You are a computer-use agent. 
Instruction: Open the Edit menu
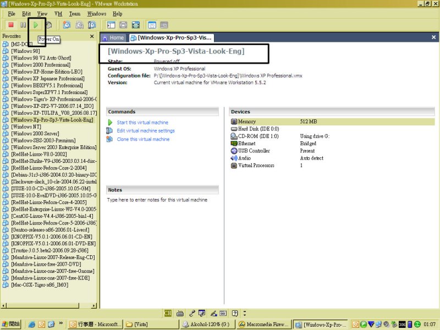(x=26, y=13)
